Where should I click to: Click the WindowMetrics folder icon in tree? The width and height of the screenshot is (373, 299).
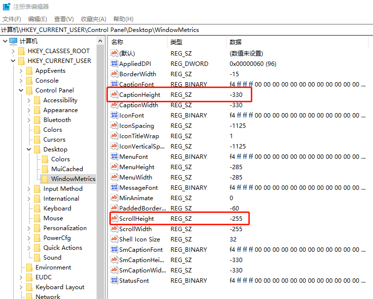(45, 179)
